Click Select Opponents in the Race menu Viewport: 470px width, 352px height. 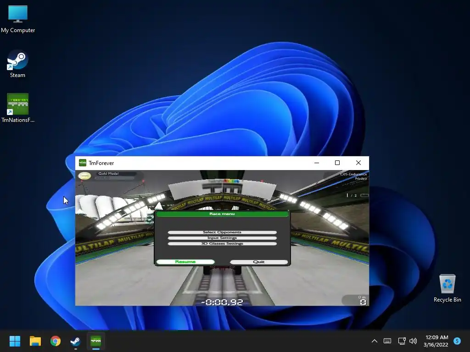tap(222, 232)
